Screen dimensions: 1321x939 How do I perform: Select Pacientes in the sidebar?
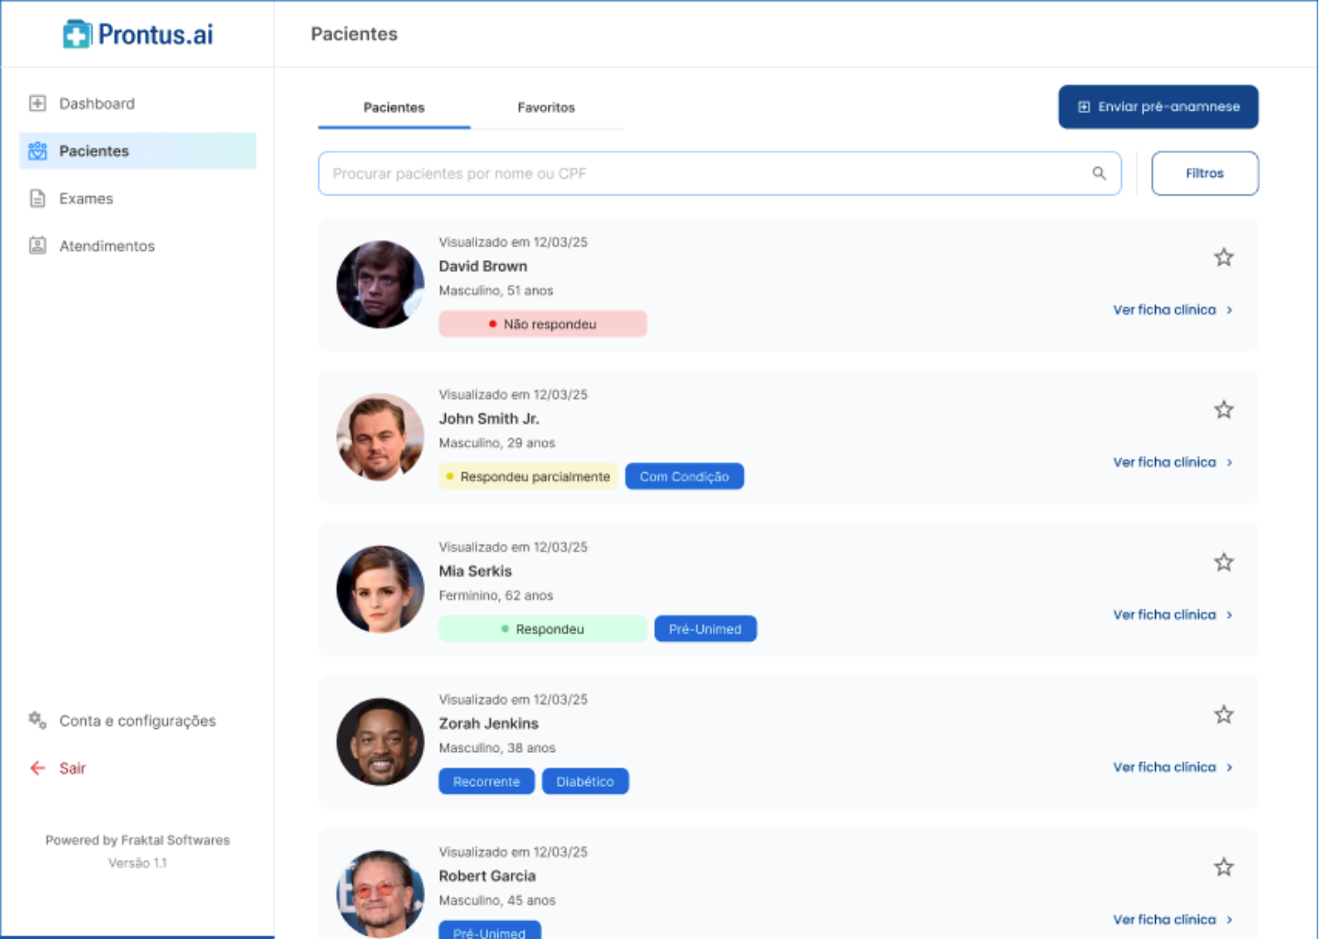(x=138, y=150)
